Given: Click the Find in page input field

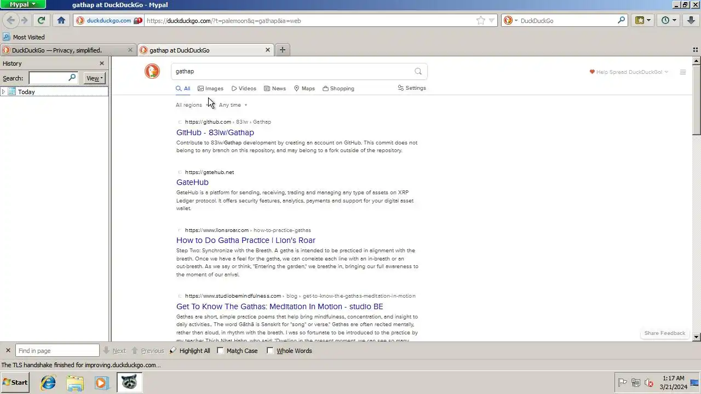Looking at the screenshot, I should point(58,351).
